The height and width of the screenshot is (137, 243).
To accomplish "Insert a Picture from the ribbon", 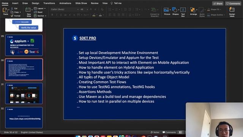I will tap(166, 10).
